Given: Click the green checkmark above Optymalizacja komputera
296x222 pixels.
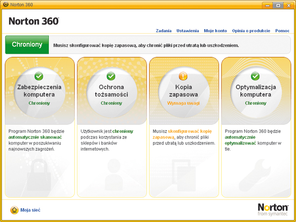Looking at the screenshot, I should point(255,76).
